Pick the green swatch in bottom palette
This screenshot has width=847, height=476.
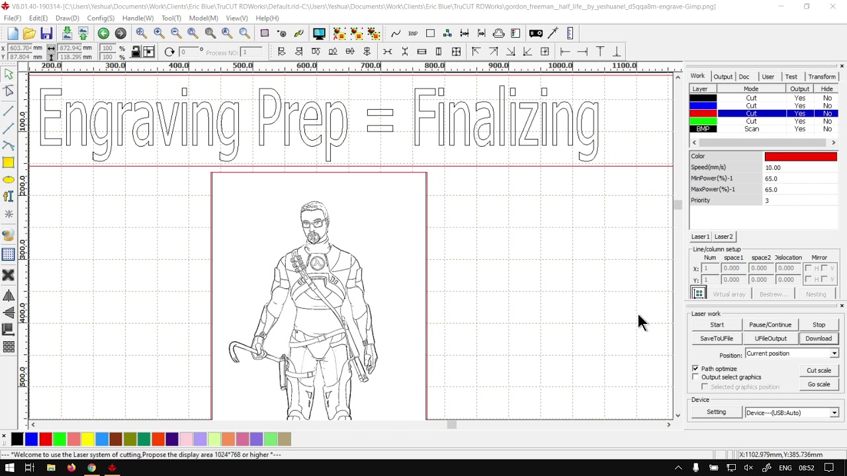[60, 439]
